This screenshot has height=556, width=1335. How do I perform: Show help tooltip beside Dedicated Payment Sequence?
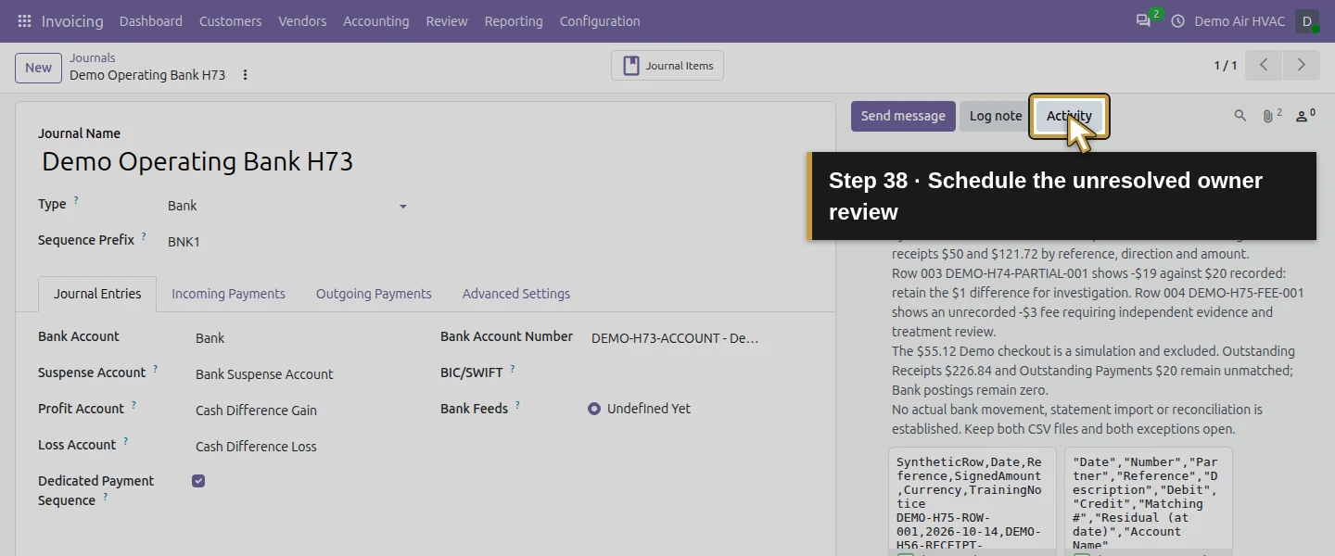pyautogui.click(x=105, y=497)
